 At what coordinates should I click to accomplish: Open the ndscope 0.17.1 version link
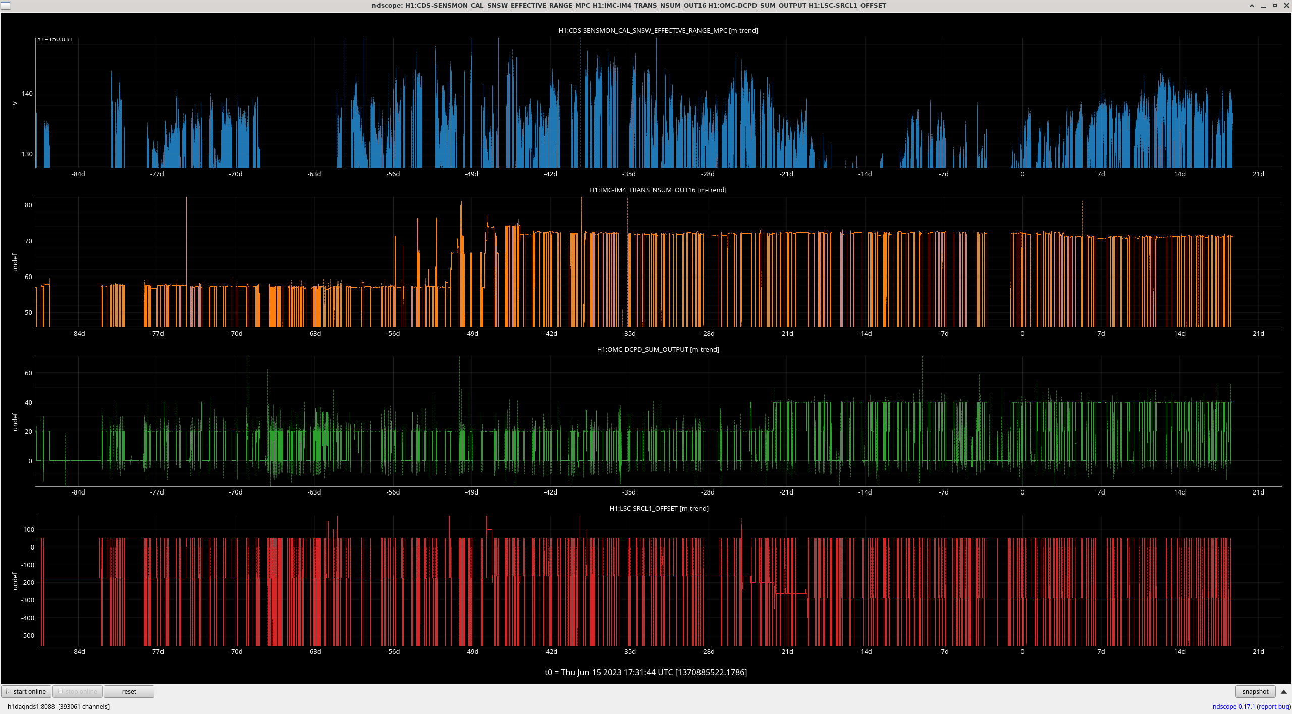pyautogui.click(x=1233, y=706)
